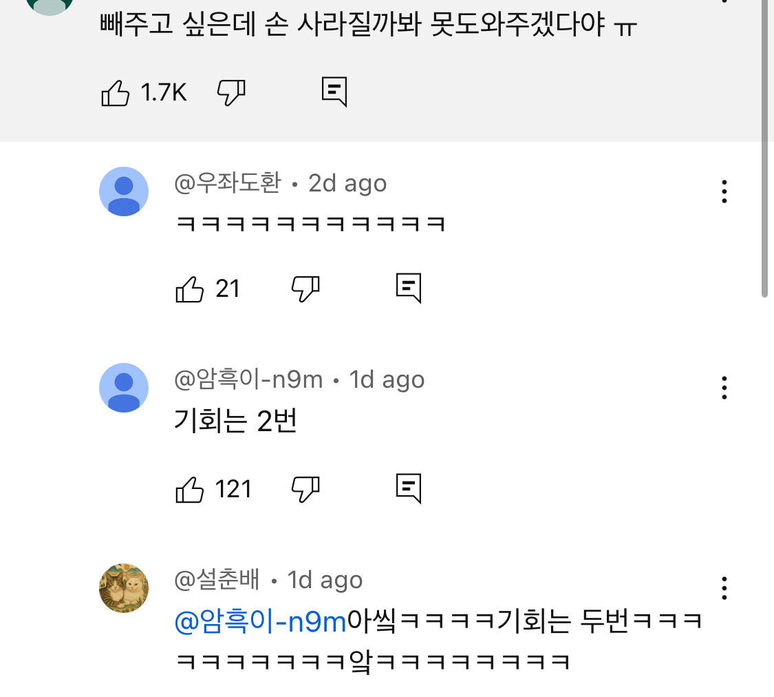
Task: Open more options for @설춘배's comment
Action: [724, 589]
